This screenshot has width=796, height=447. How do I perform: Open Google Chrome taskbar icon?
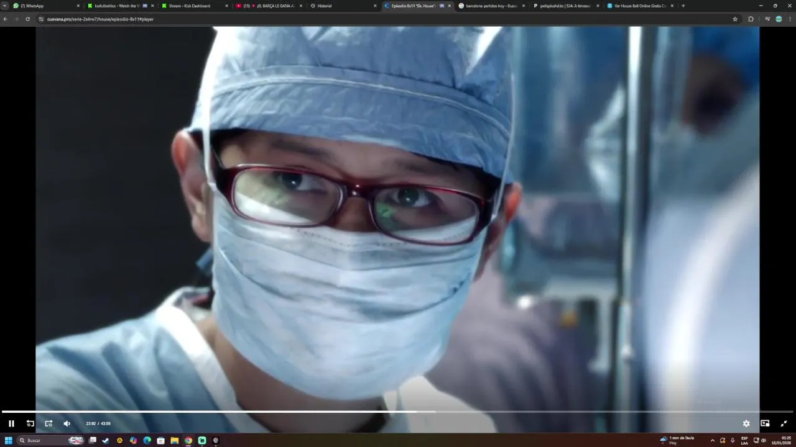[188, 440]
